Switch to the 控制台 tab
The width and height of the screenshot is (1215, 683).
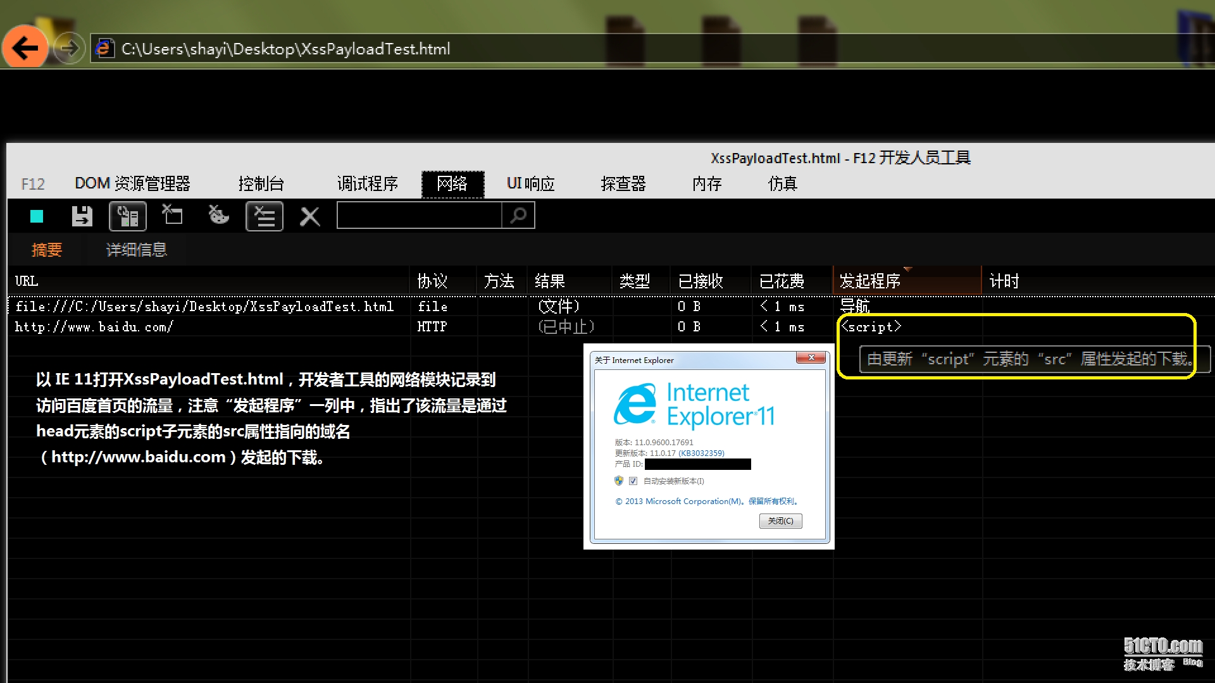point(261,183)
